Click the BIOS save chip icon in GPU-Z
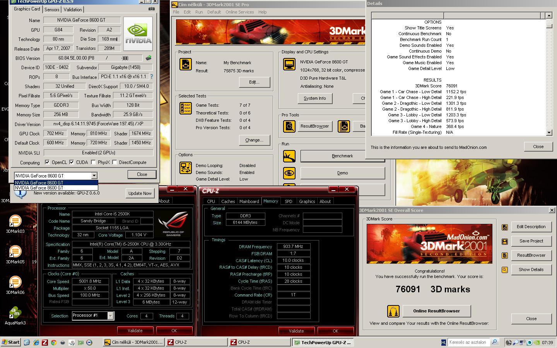This screenshot has width=557, height=348. [x=149, y=58]
